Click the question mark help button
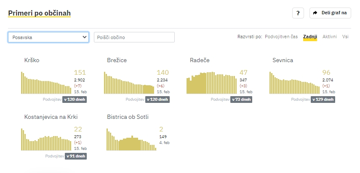 [x=298, y=13]
